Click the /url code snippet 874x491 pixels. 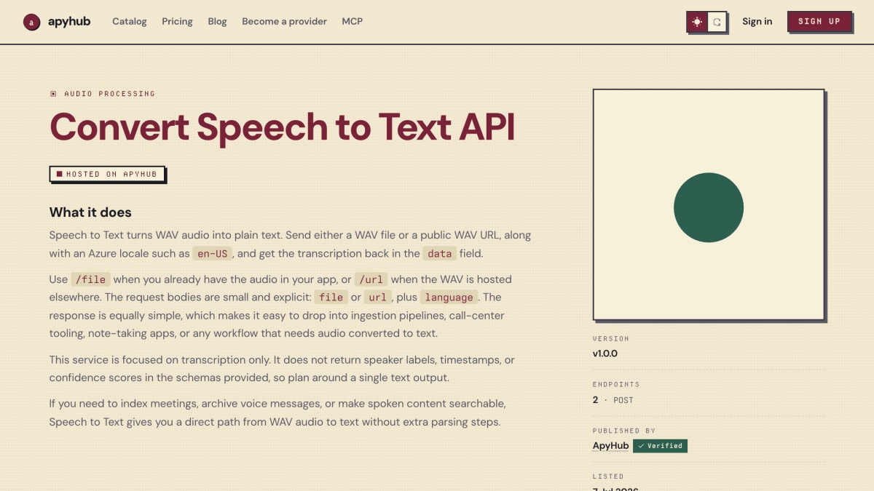371,279
